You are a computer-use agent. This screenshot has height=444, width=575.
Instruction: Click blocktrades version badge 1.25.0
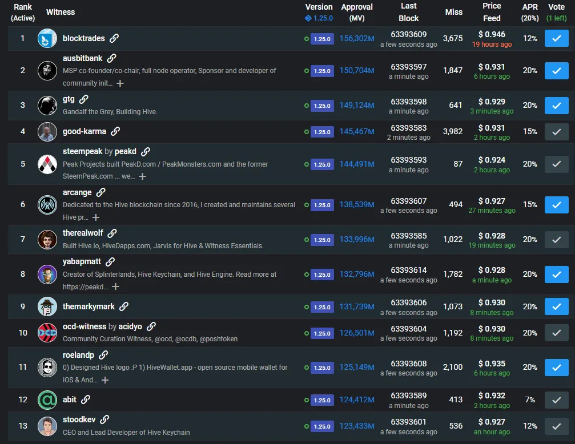tap(322, 39)
